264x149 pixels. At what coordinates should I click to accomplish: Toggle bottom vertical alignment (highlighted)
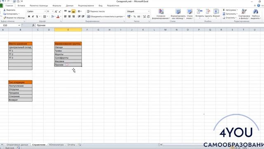pos(73,11)
